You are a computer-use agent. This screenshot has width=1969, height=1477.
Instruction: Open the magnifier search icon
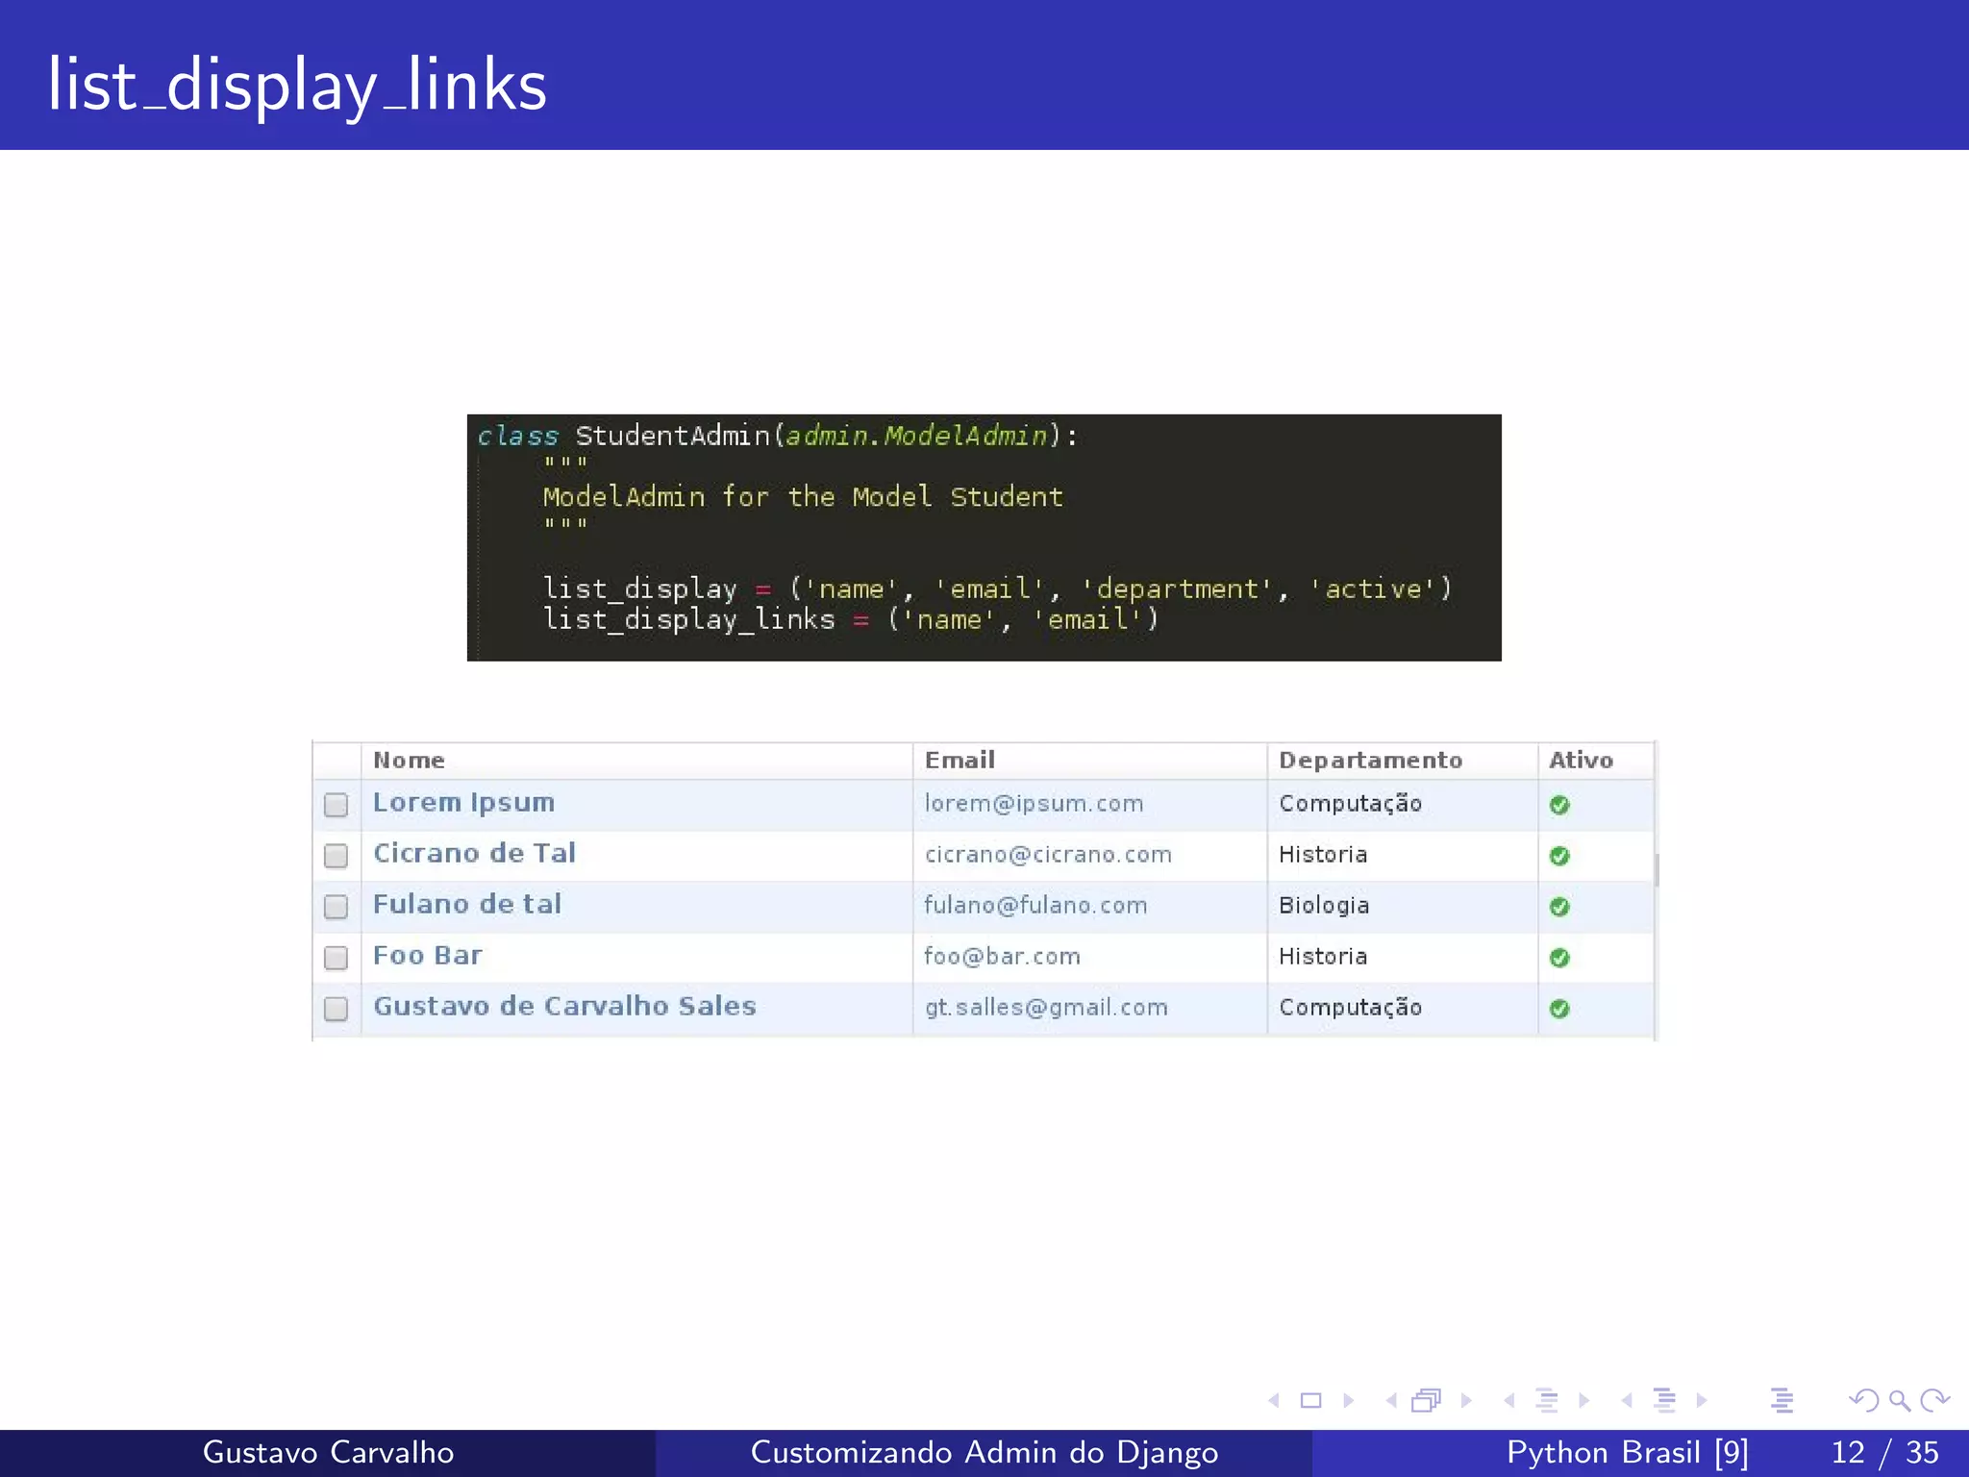pyautogui.click(x=1899, y=1401)
